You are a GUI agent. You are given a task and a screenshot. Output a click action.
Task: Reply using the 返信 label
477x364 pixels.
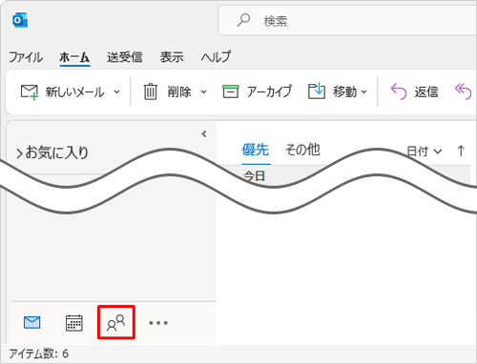(426, 92)
